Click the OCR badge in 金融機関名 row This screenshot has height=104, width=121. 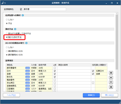pyautogui.click(x=28, y=86)
